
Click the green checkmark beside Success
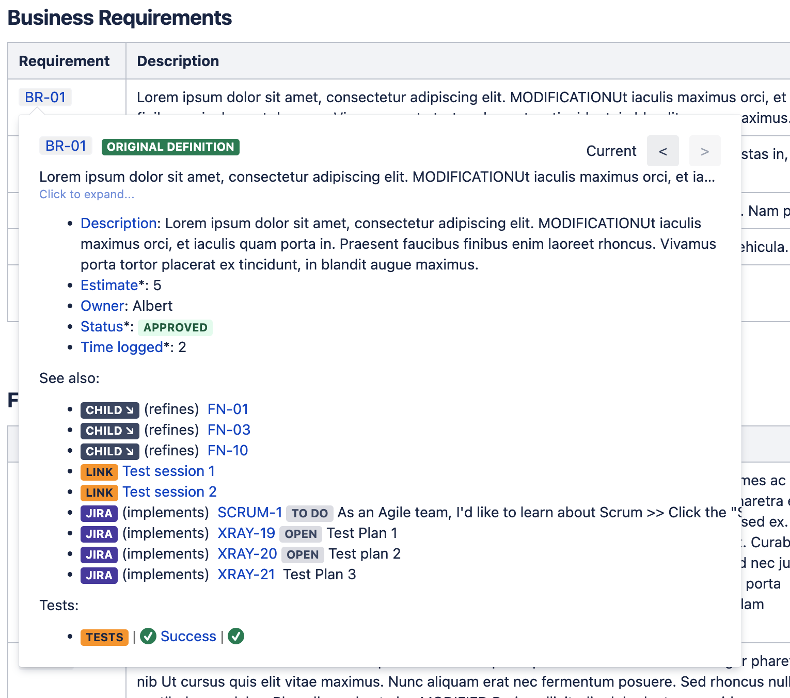(148, 636)
